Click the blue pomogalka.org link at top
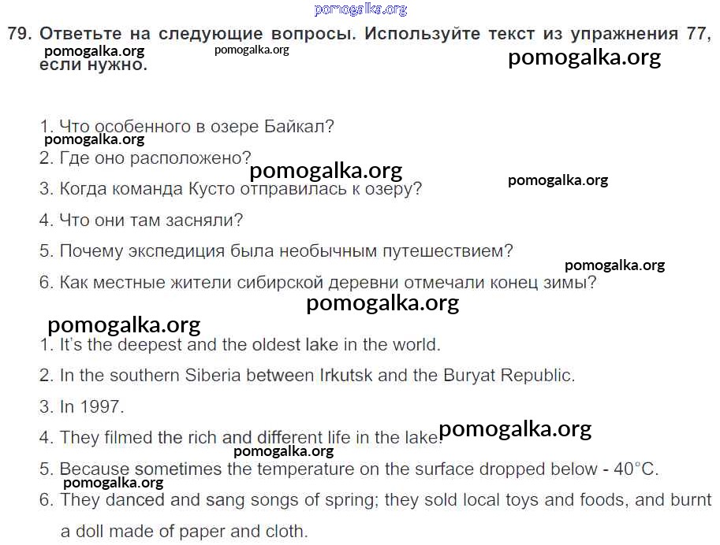The height and width of the screenshot is (545, 720). 360,9
